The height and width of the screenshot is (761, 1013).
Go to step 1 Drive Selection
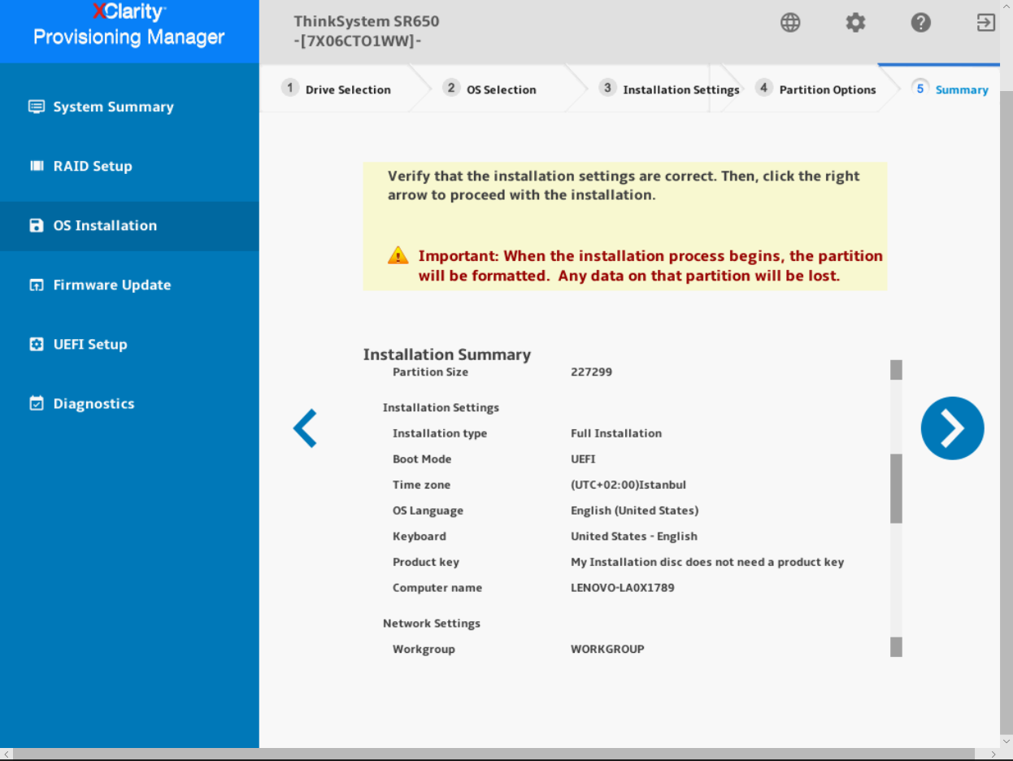pyautogui.click(x=337, y=89)
